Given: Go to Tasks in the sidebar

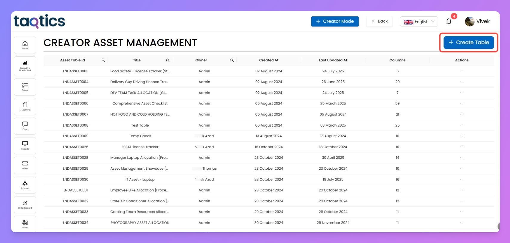Looking at the screenshot, I should (x=25, y=87).
